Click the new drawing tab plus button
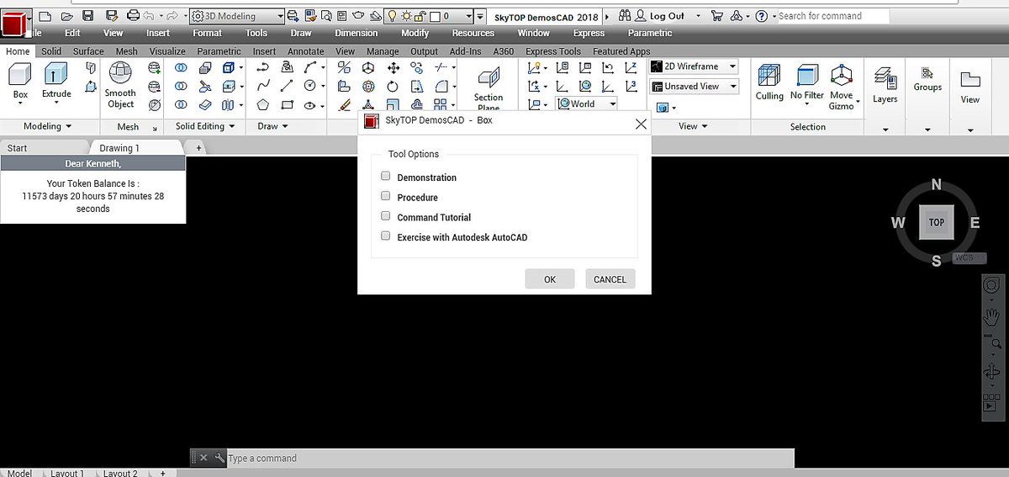Viewport: 1009px width, 477px height. click(x=198, y=148)
